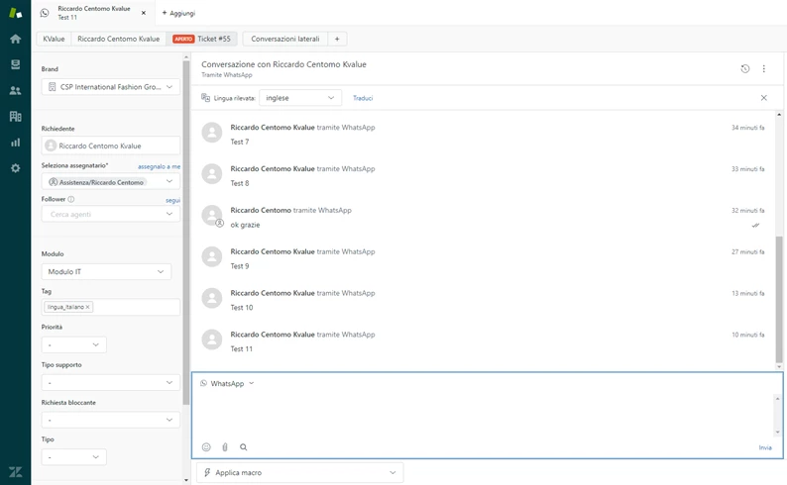Image resolution: width=787 pixels, height=485 pixels.
Task: Click the Traduci link
Action: [363, 98]
